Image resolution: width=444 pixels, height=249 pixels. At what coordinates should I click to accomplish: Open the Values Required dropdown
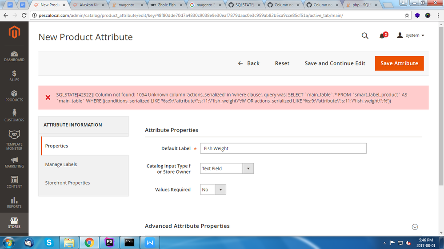click(x=213, y=190)
